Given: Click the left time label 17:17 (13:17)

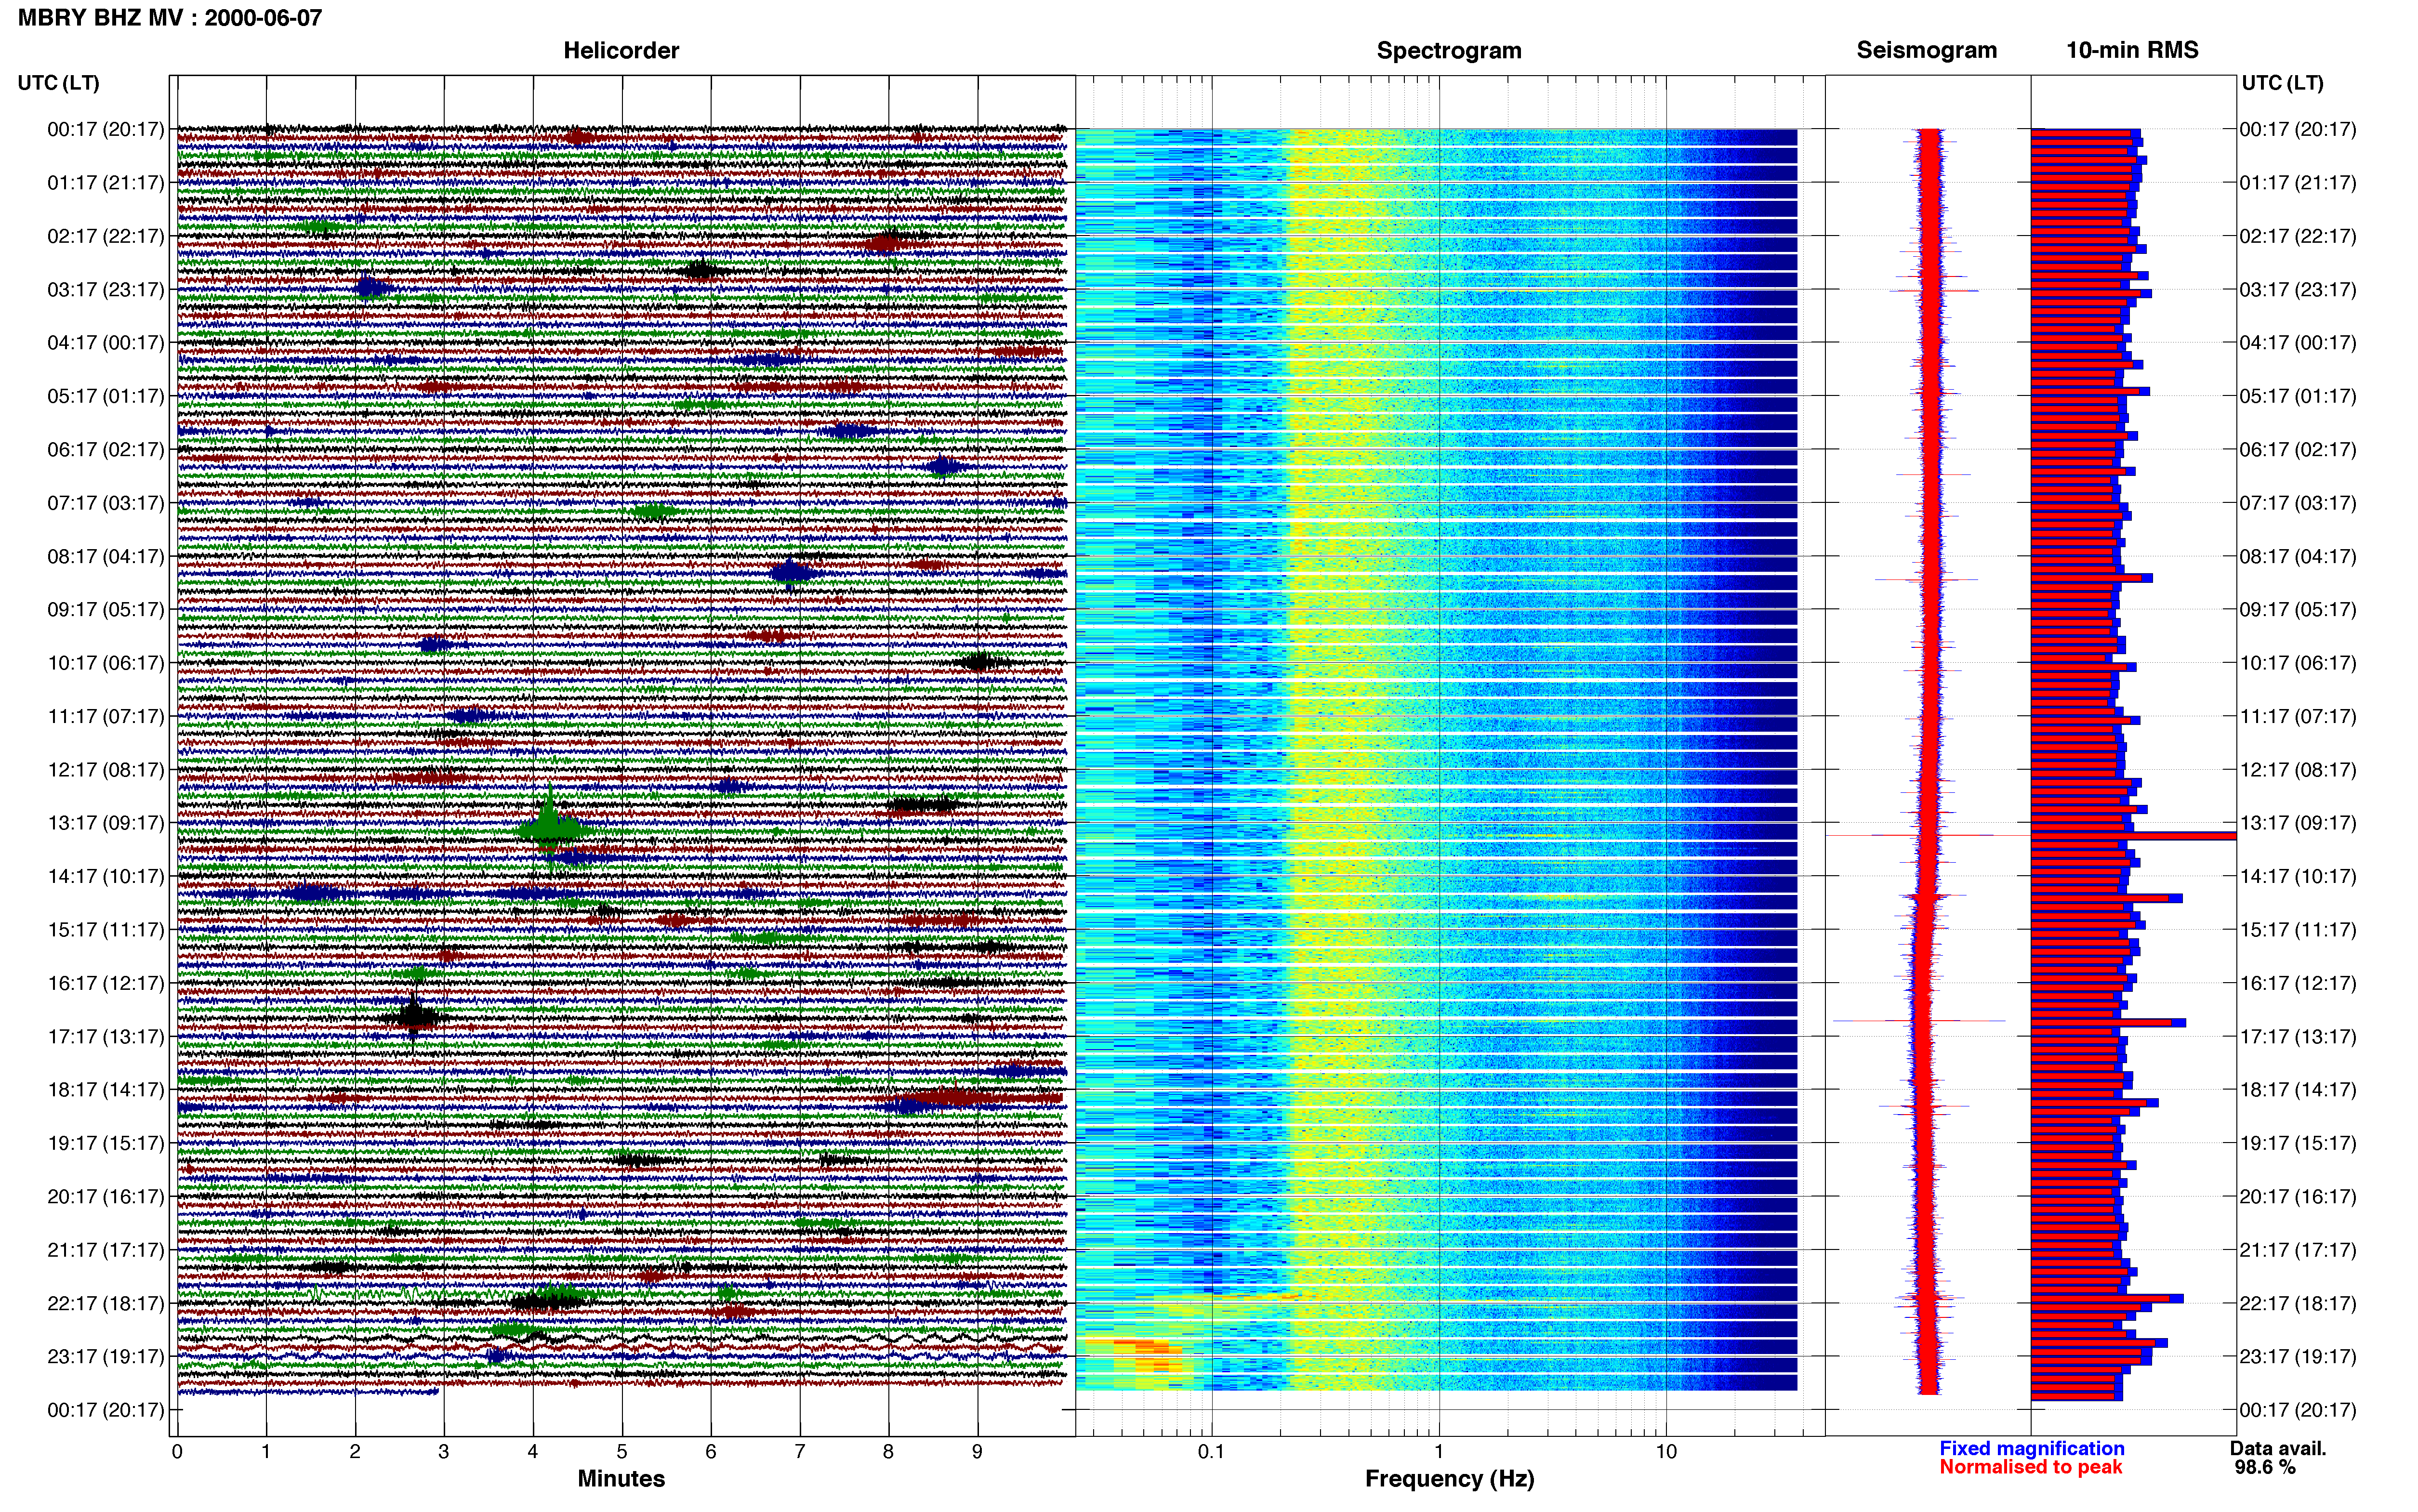Looking at the screenshot, I should pyautogui.click(x=106, y=1036).
